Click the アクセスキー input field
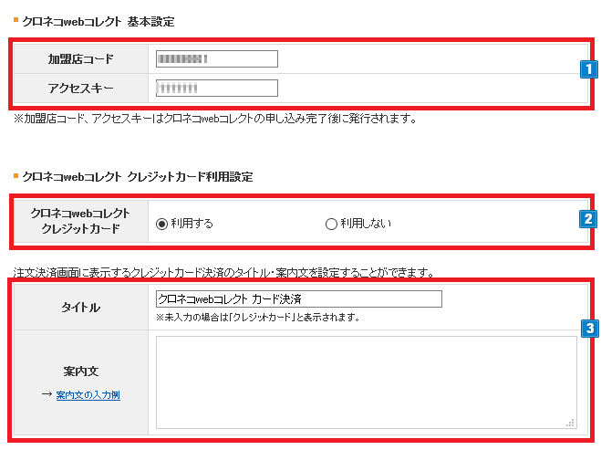 216,88
